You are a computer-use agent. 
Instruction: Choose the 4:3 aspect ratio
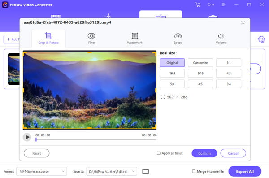coord(229,73)
